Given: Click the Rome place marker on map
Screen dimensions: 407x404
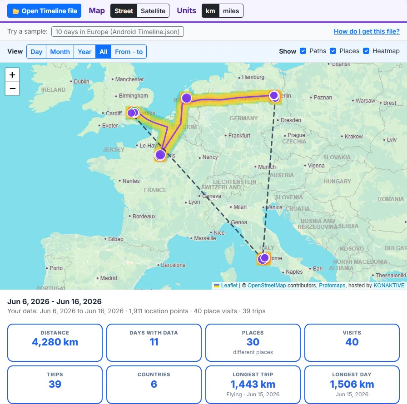Looking at the screenshot, I should pyautogui.click(x=264, y=258).
